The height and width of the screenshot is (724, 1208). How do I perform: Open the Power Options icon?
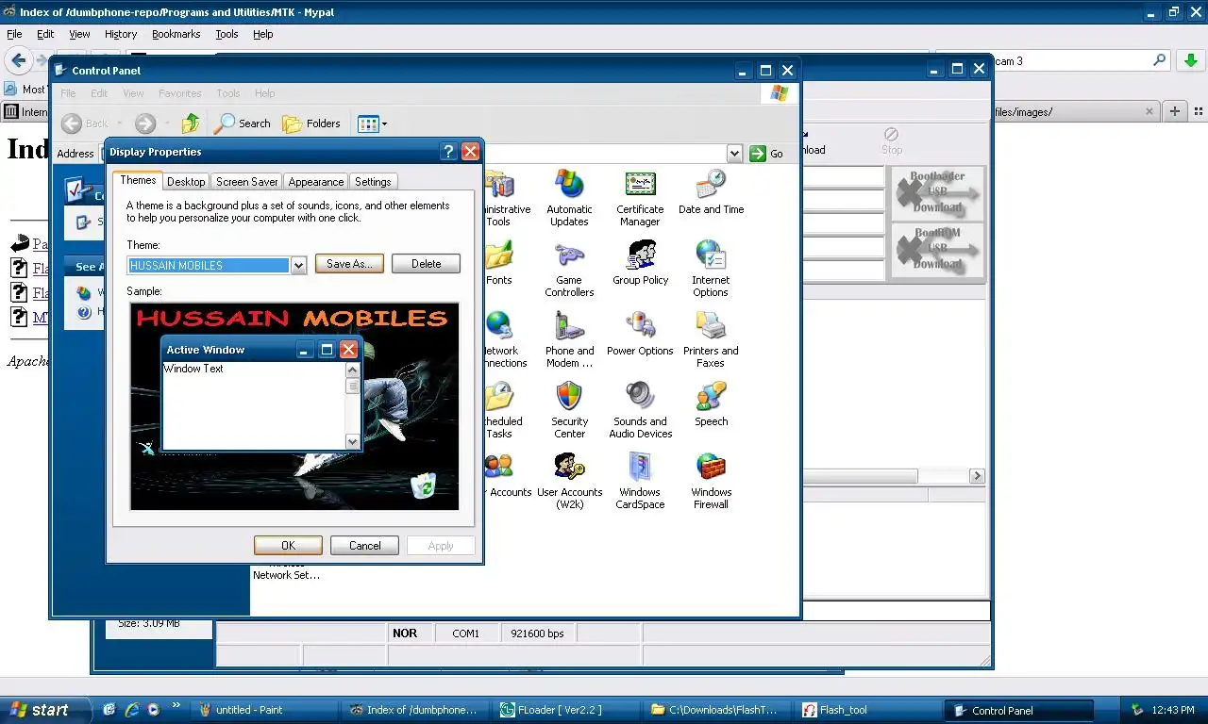coord(640,334)
